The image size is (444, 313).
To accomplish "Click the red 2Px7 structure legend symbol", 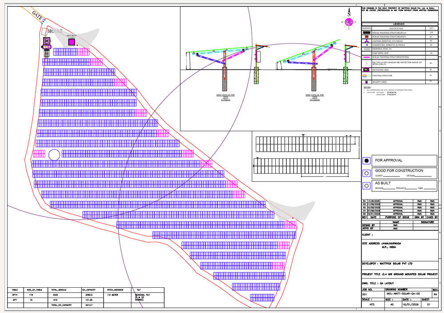I will 366,37.
